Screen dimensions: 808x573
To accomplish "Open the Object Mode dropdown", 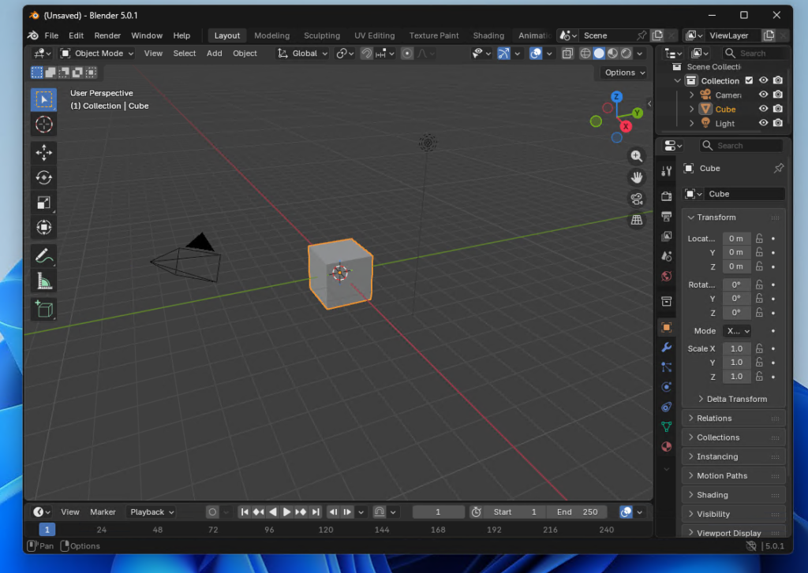I will (98, 54).
